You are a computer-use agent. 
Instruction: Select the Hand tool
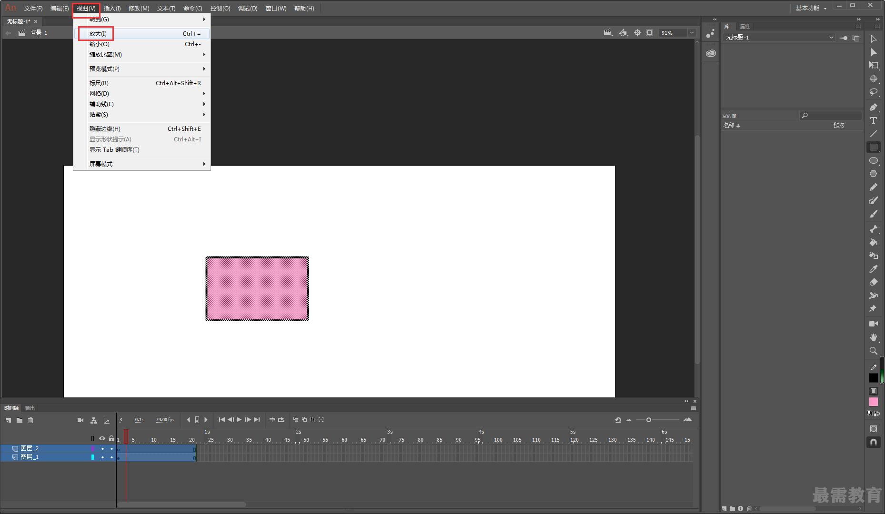coord(873,337)
